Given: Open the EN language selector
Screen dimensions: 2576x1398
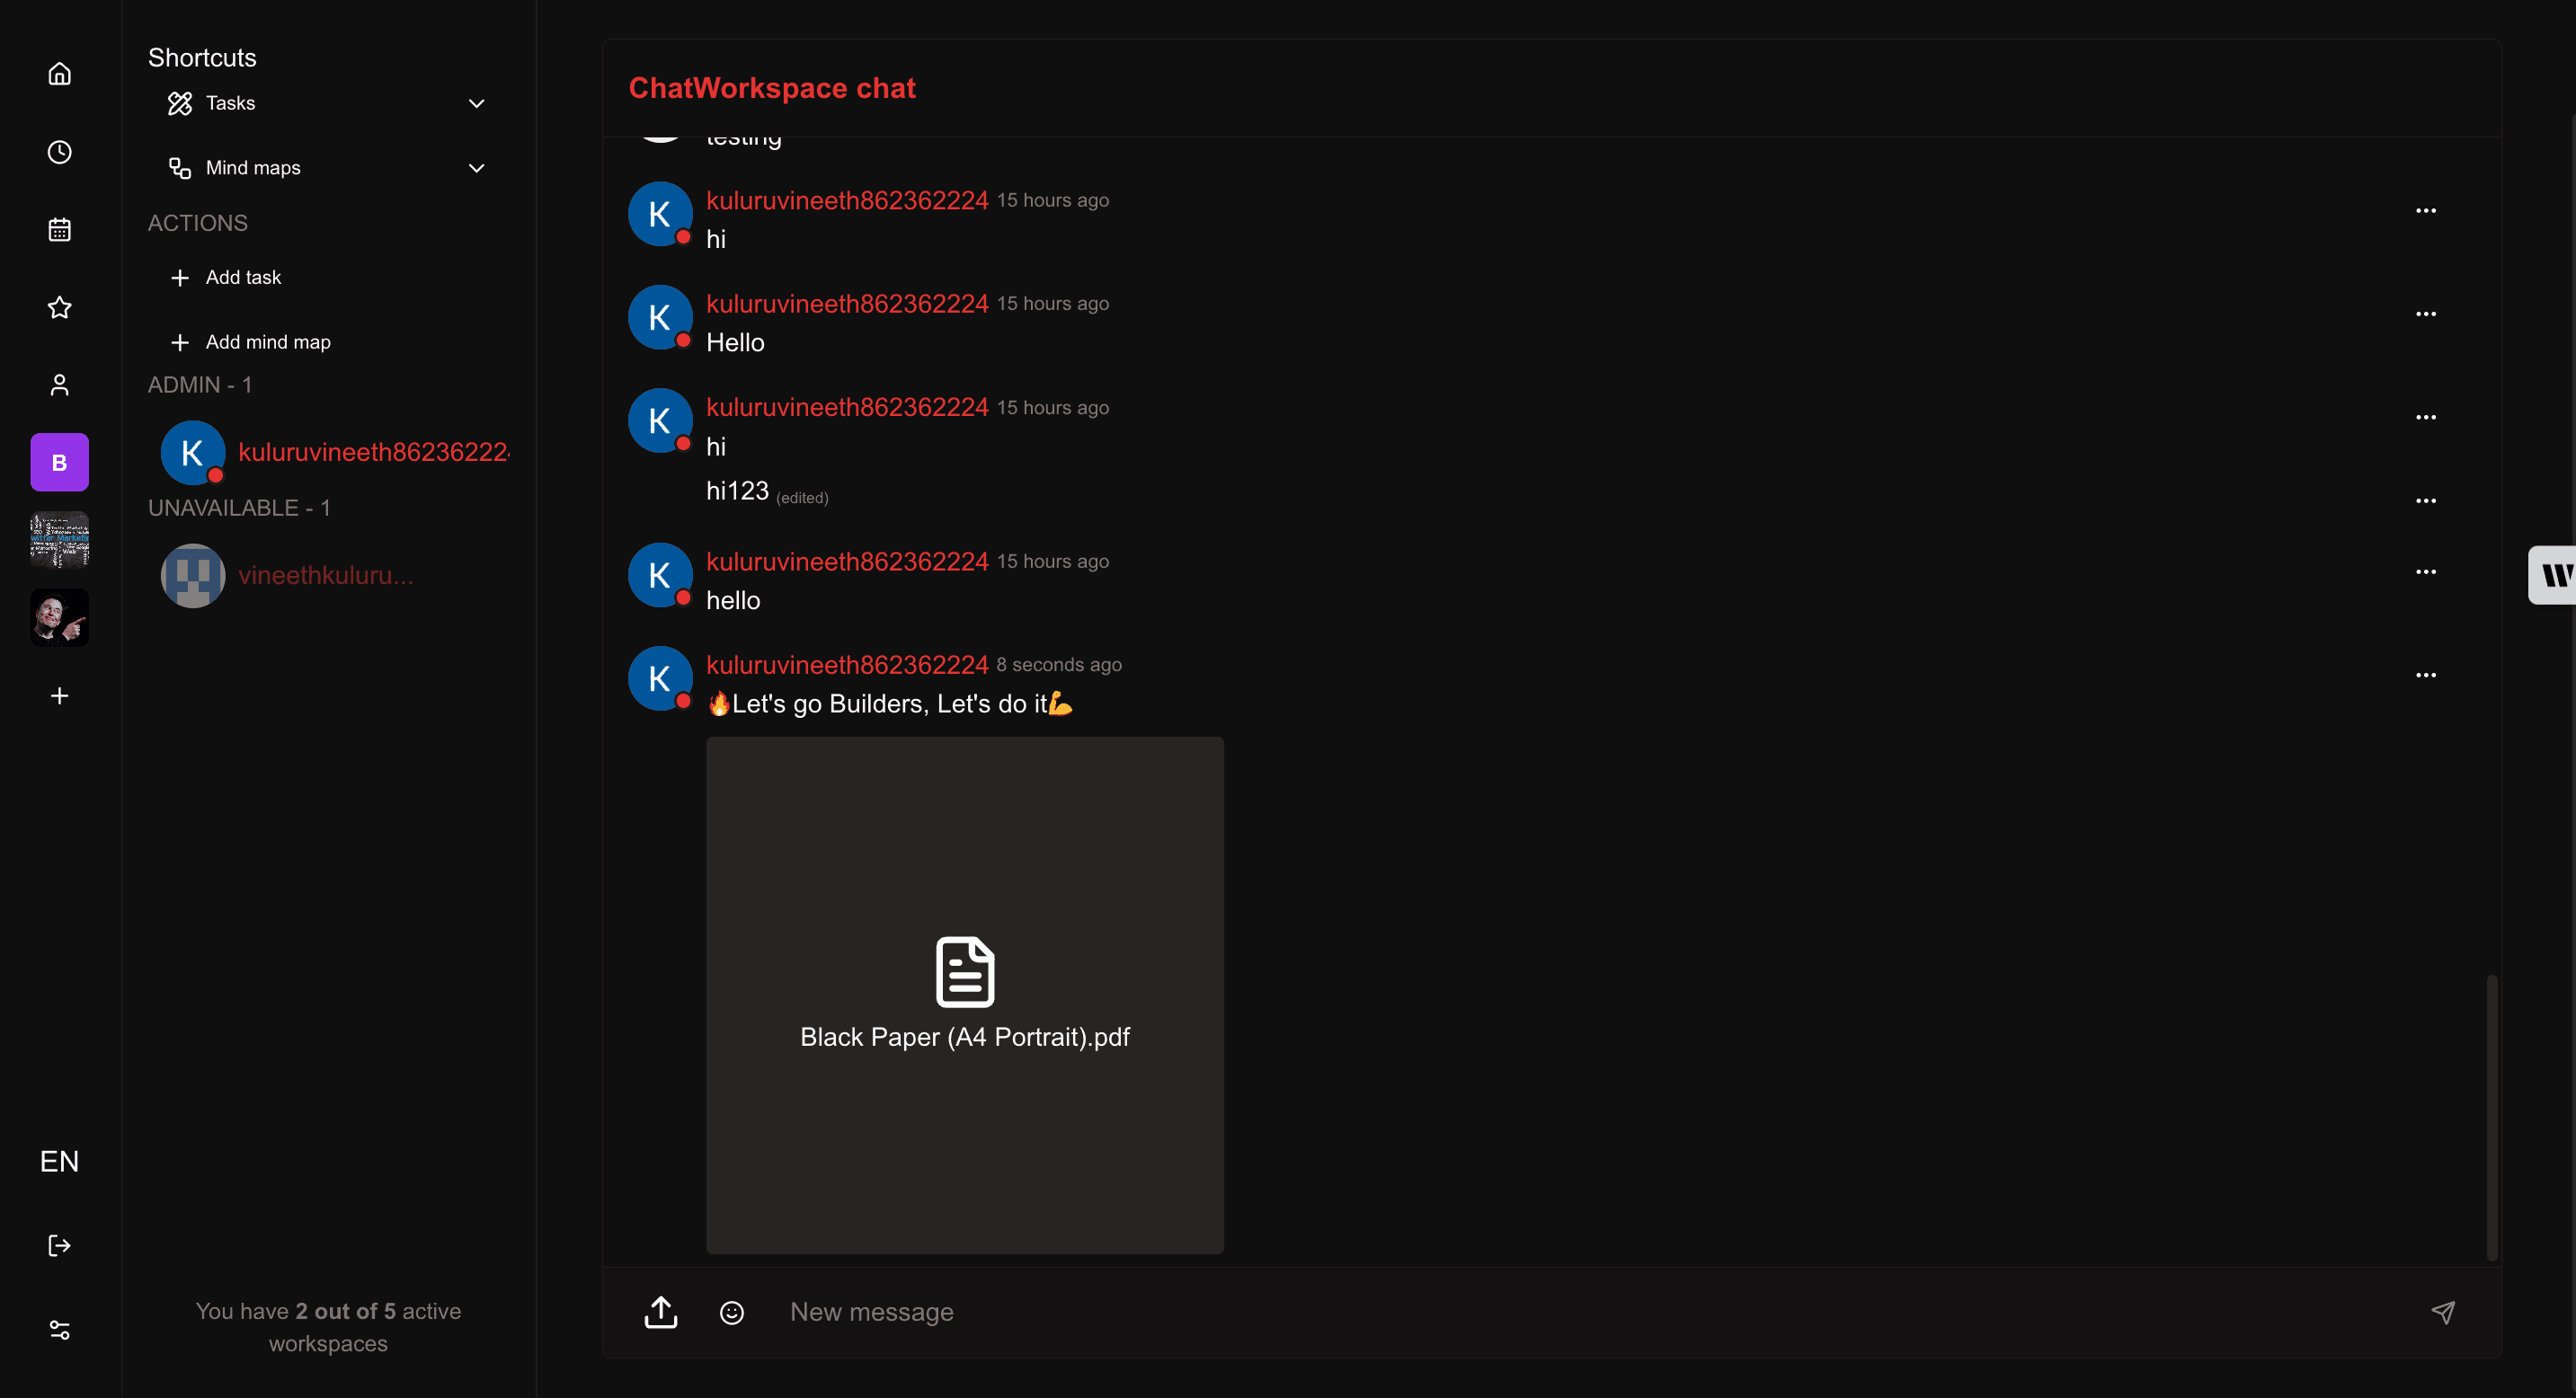Looking at the screenshot, I should [x=59, y=1160].
